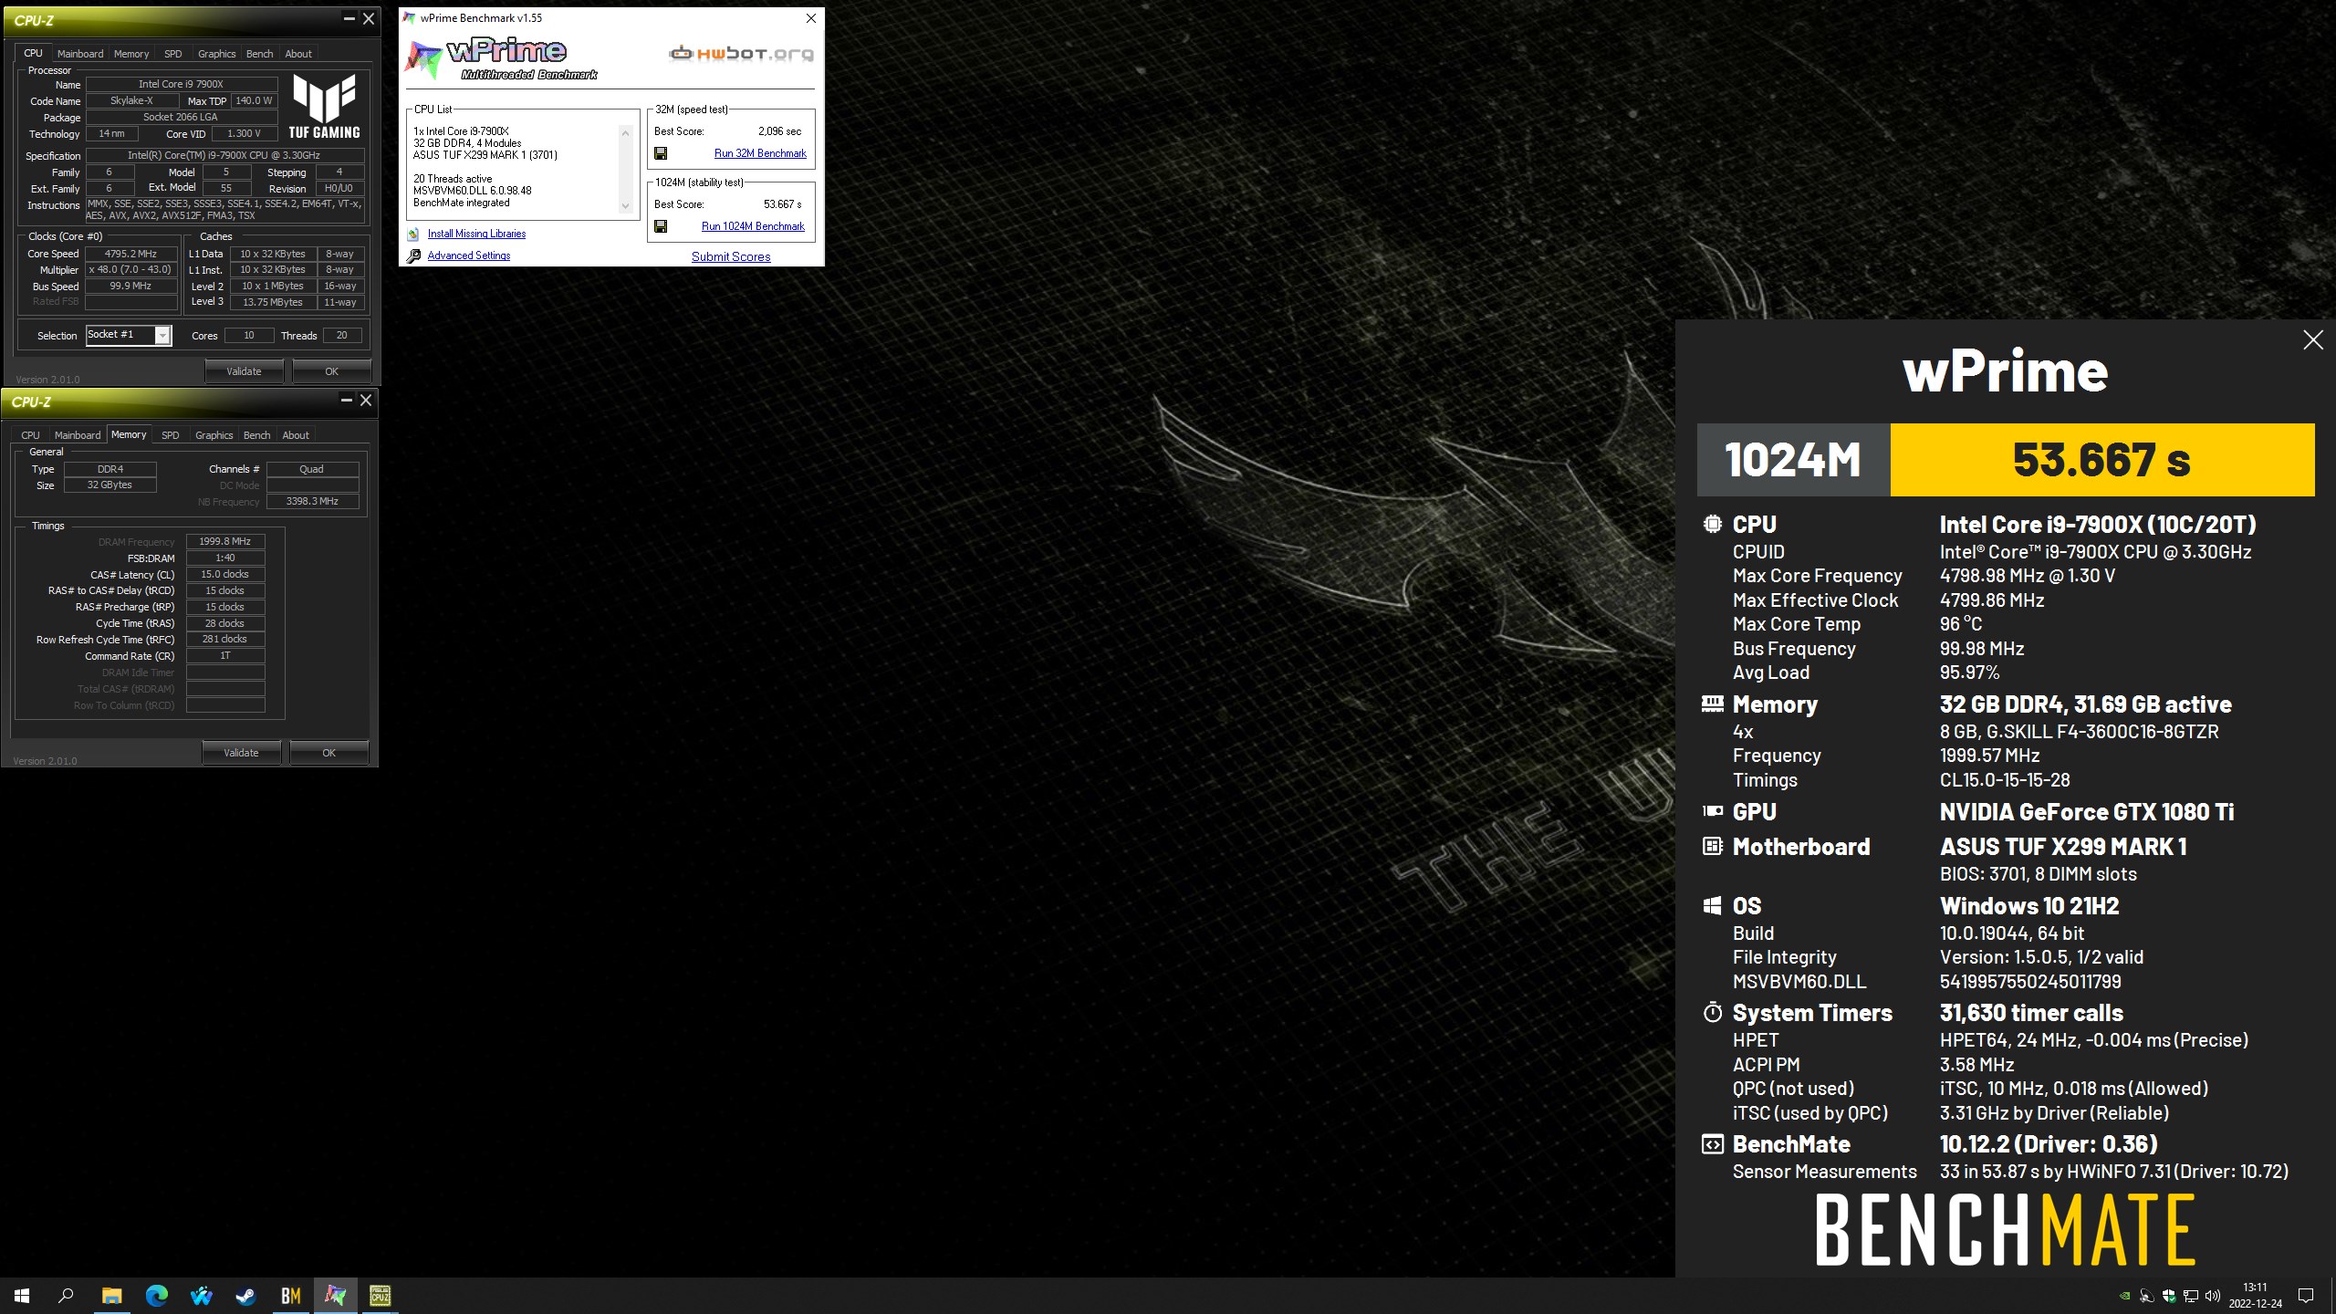Open NVIDIA tray icon
This screenshot has width=2336, height=1314.
[2125, 1296]
